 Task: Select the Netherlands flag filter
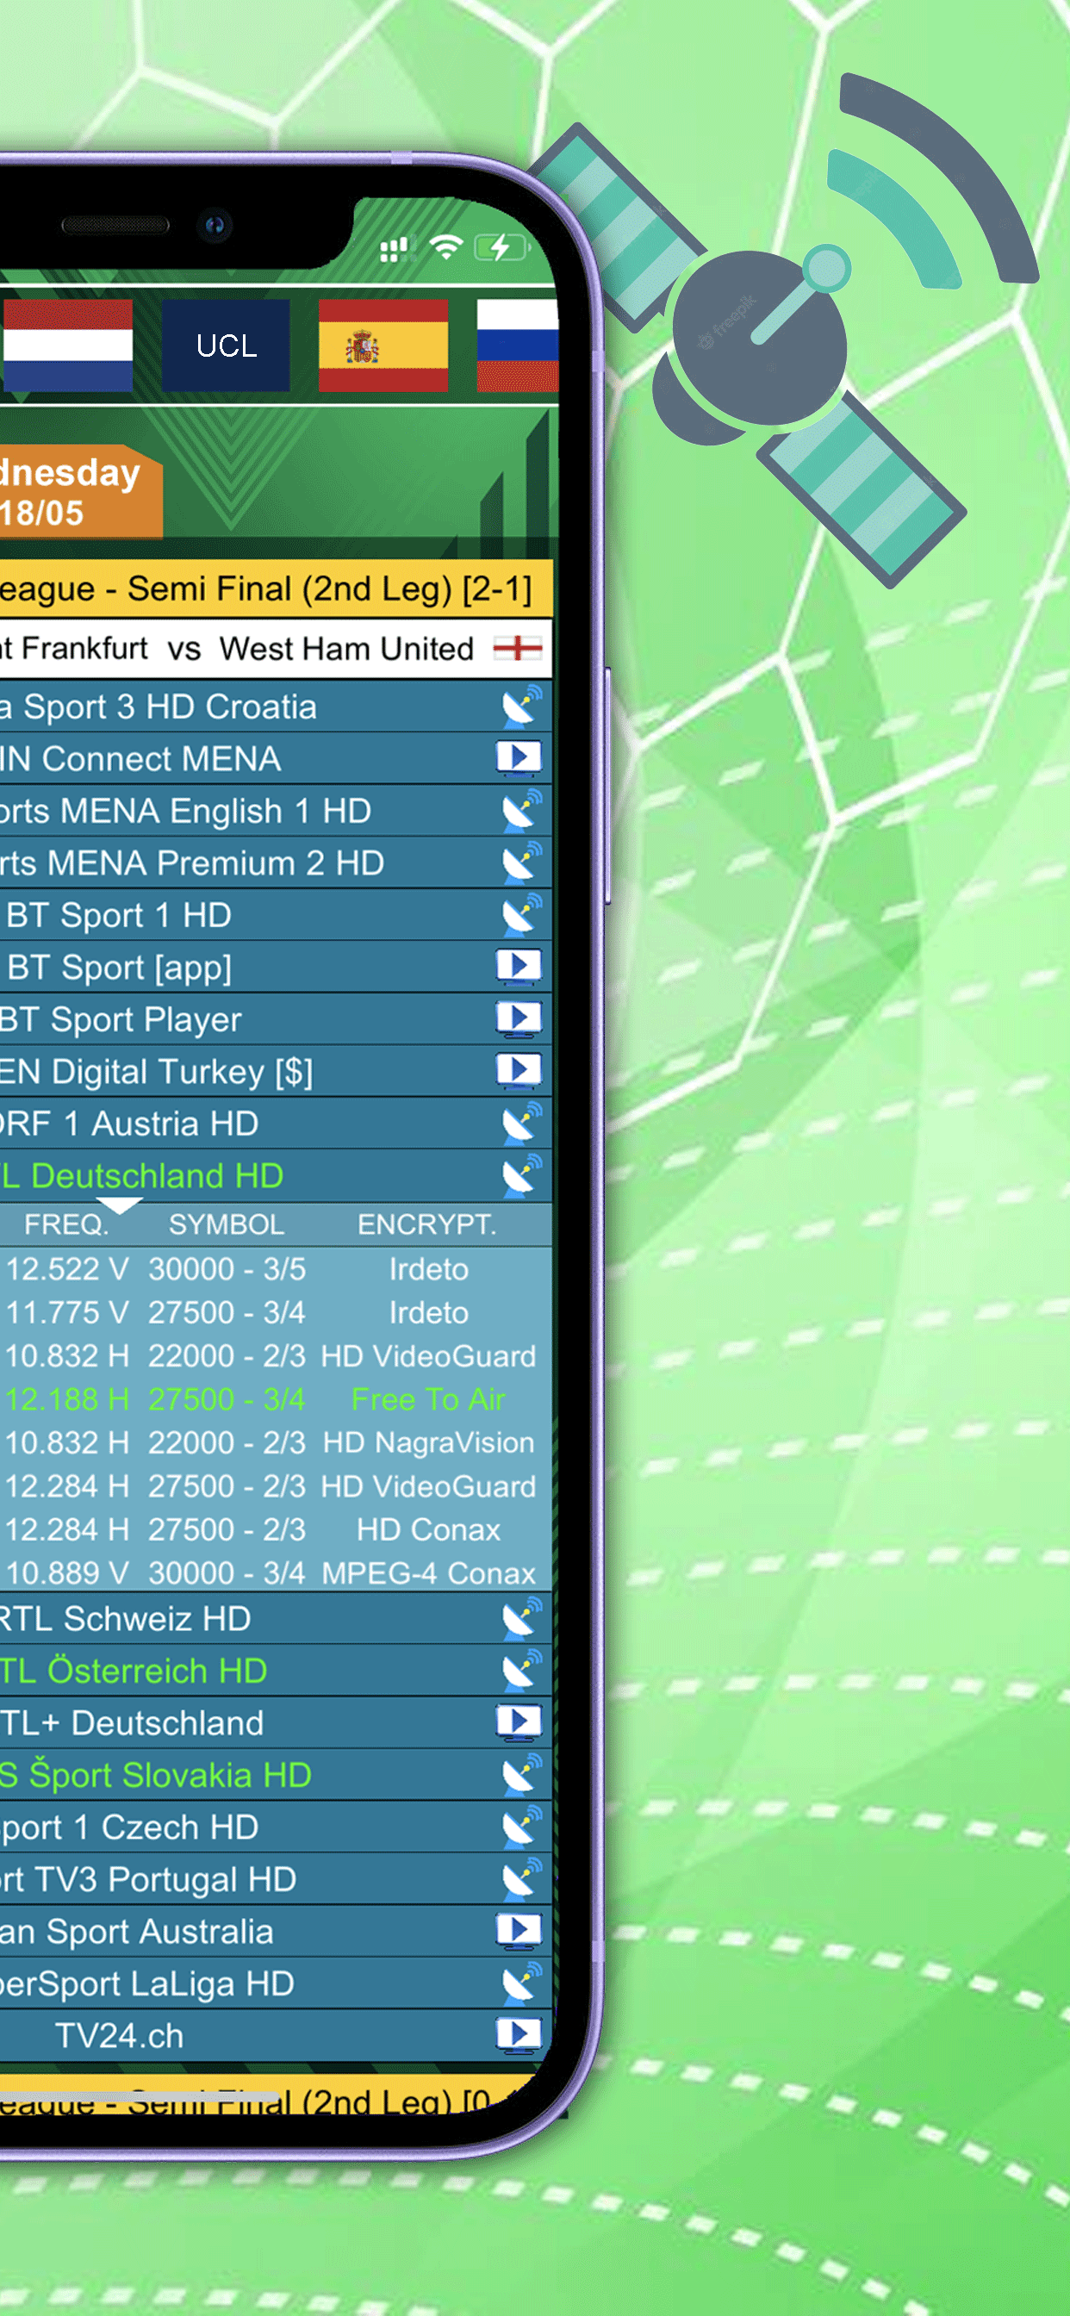66,346
